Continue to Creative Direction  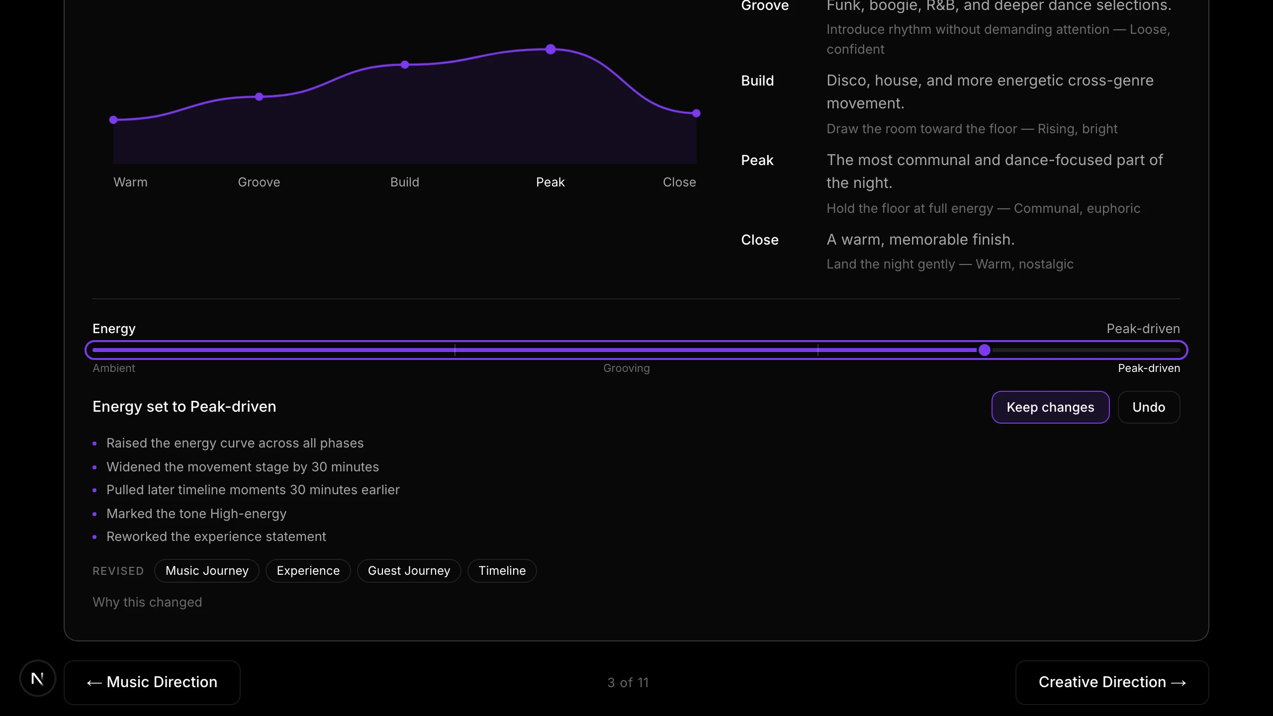click(x=1112, y=682)
